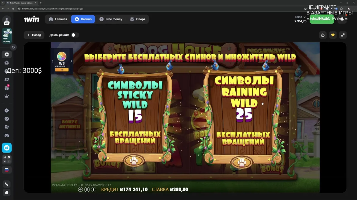Click the 2 314,75 balance value

click(300, 21)
